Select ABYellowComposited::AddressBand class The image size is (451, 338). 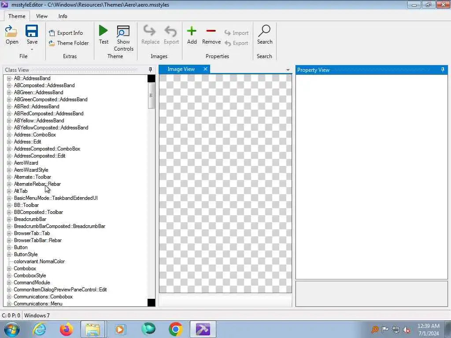point(51,128)
